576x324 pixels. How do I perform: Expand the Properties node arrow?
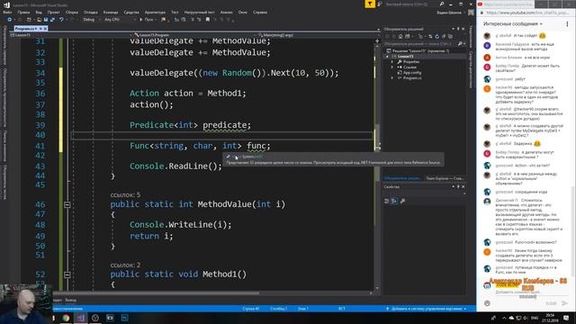(x=392, y=62)
